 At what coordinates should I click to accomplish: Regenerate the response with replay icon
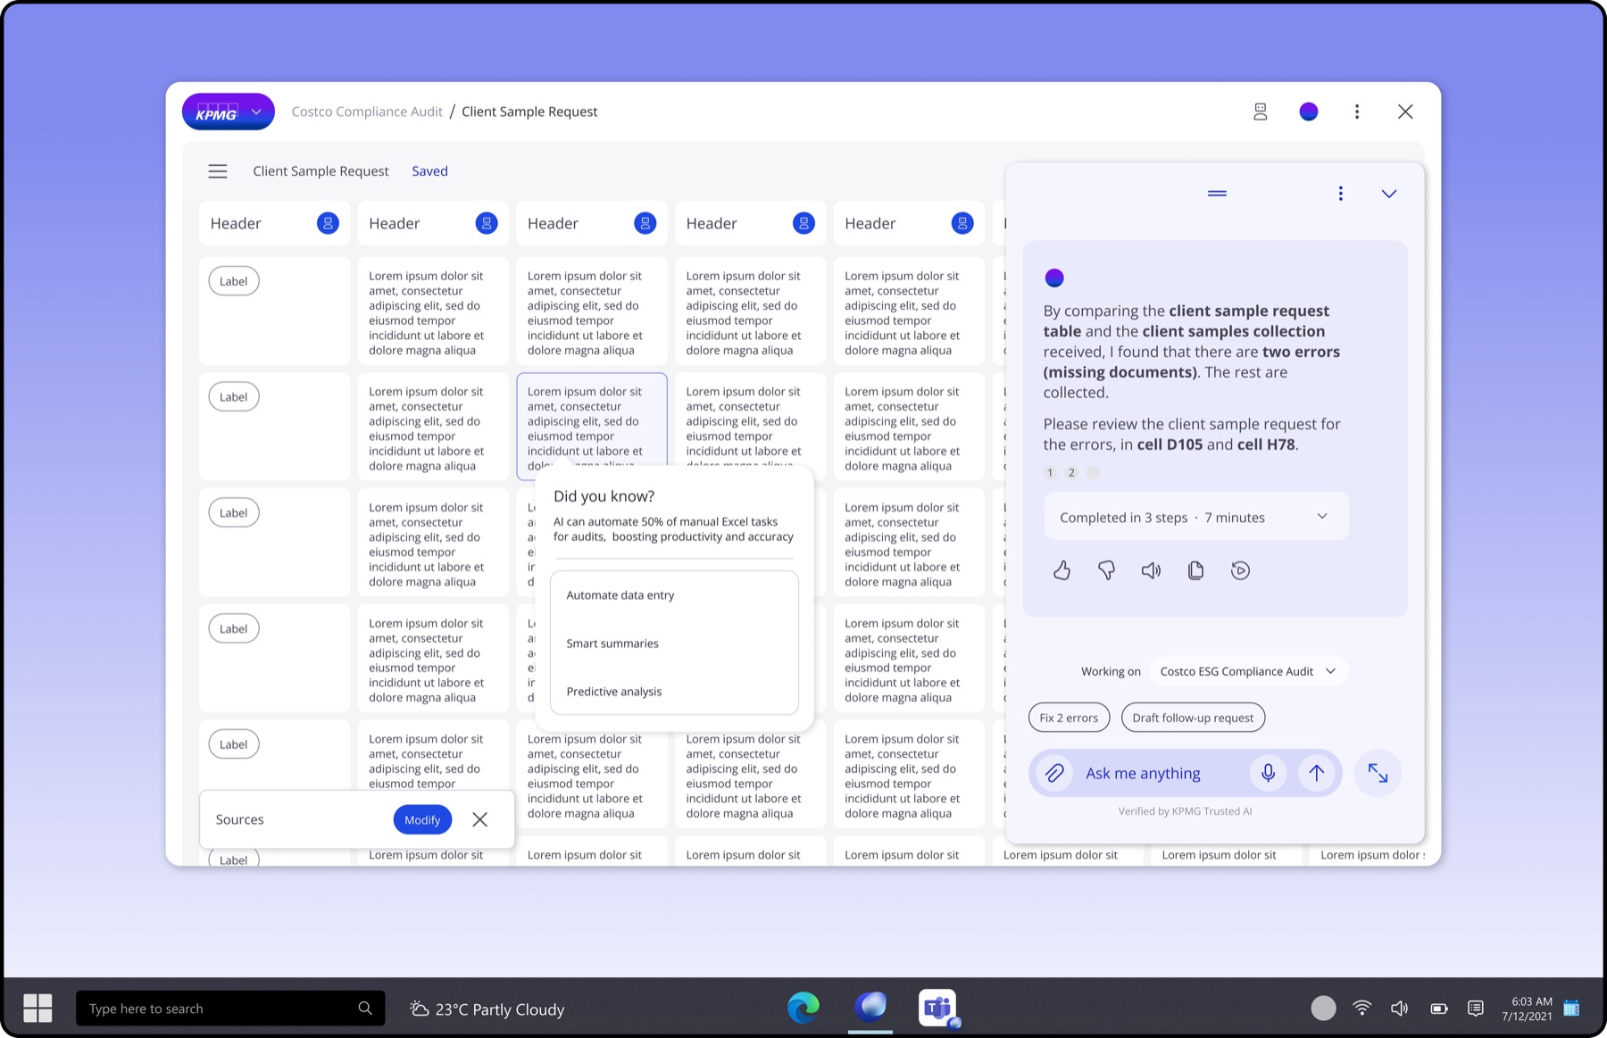tap(1240, 570)
